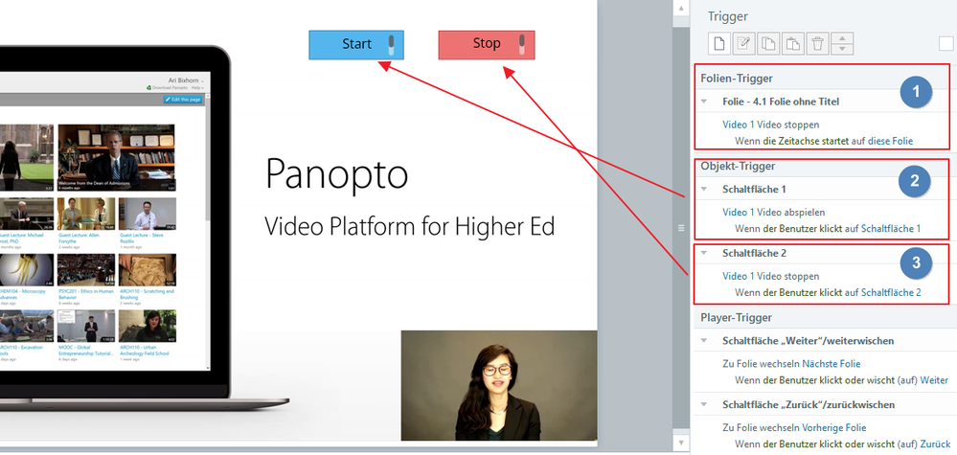The image size is (957, 455).
Task: Click the 'Edit this page' button on the laptop screen
Action: pos(183,100)
